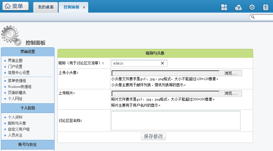Viewport: 273px width, 151px height.
Task: Go to 自定义用户组 in sidebar
Action: point(19,129)
